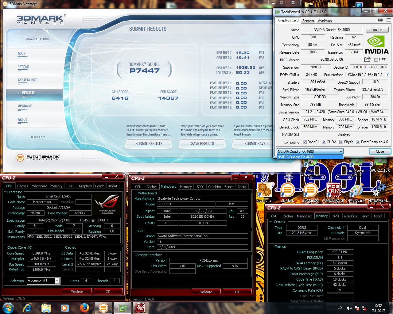Click OK in the middle CPU-Z mainboard window

pos(237,292)
